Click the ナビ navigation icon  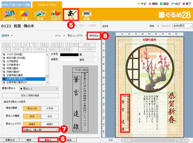click(x=142, y=4)
